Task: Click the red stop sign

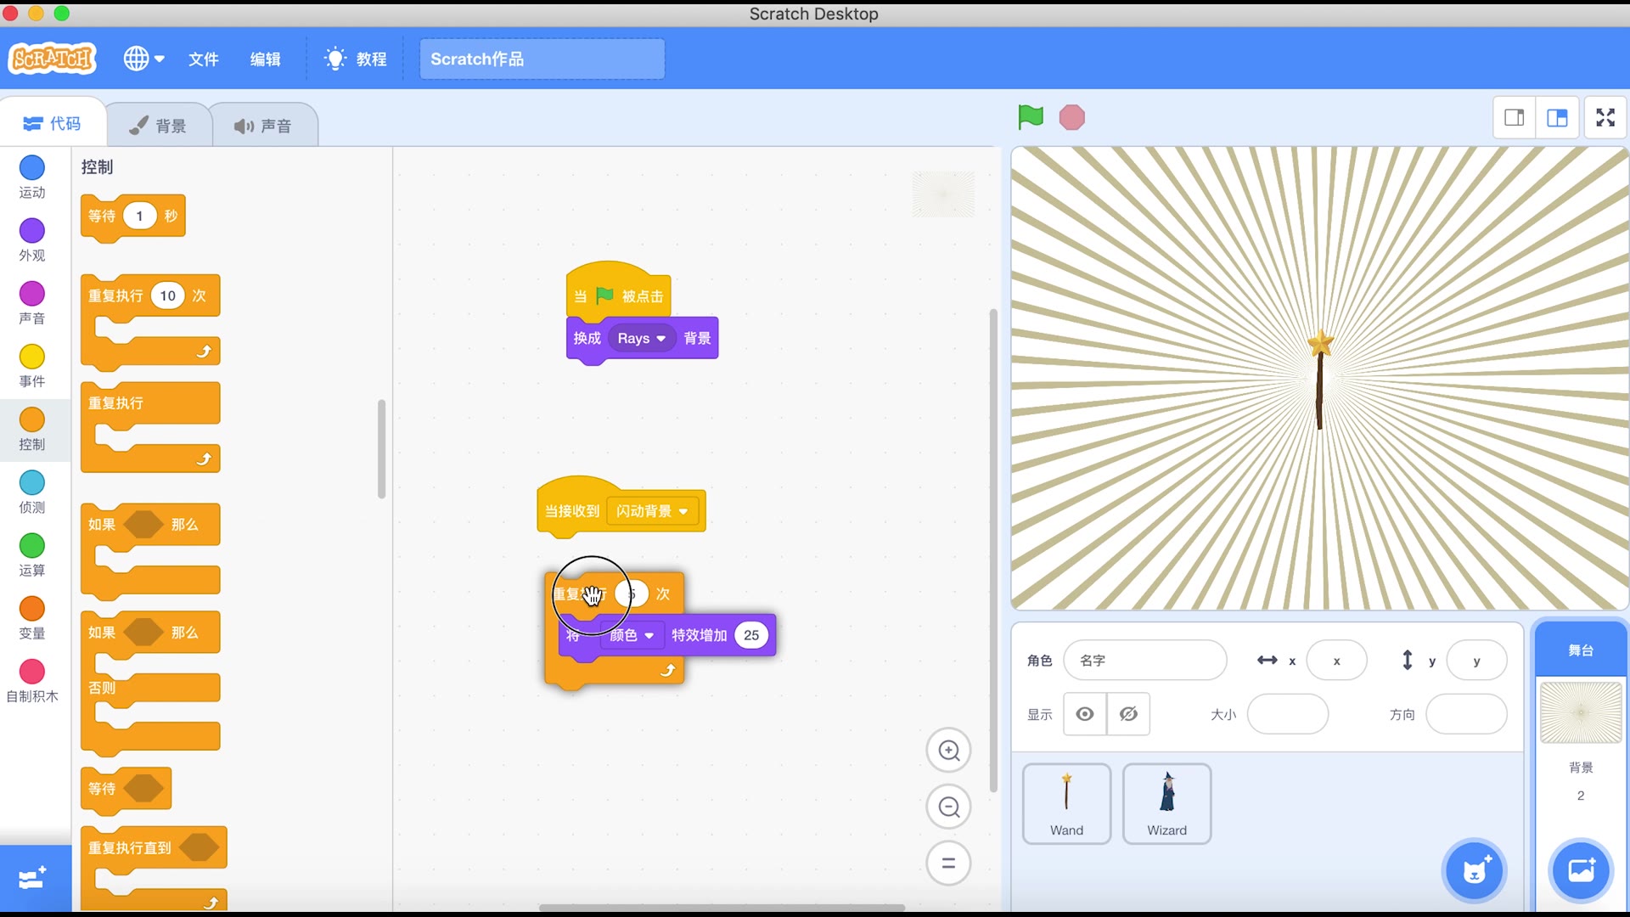Action: tap(1071, 117)
